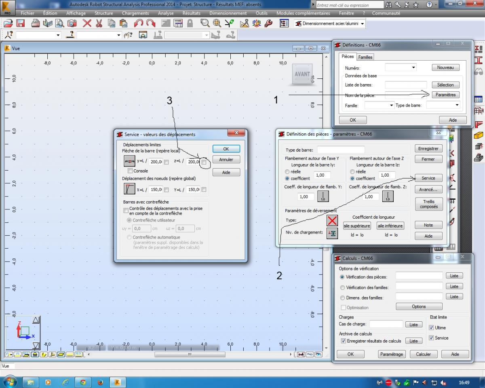Tick the checkbox next to y=L / 200

[166, 162]
